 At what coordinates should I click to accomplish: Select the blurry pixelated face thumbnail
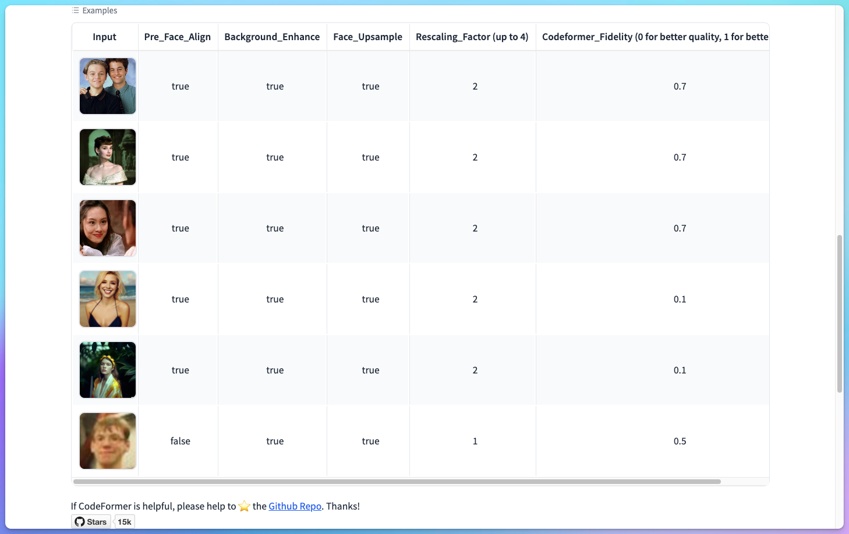(x=108, y=441)
